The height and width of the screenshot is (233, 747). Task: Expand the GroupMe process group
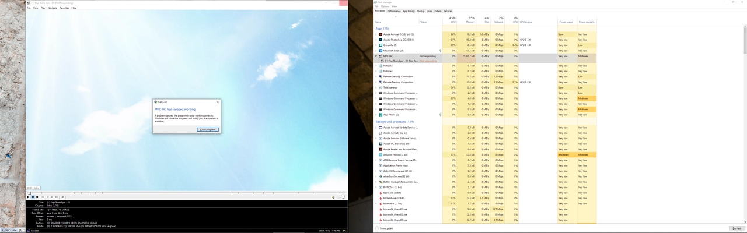click(376, 45)
